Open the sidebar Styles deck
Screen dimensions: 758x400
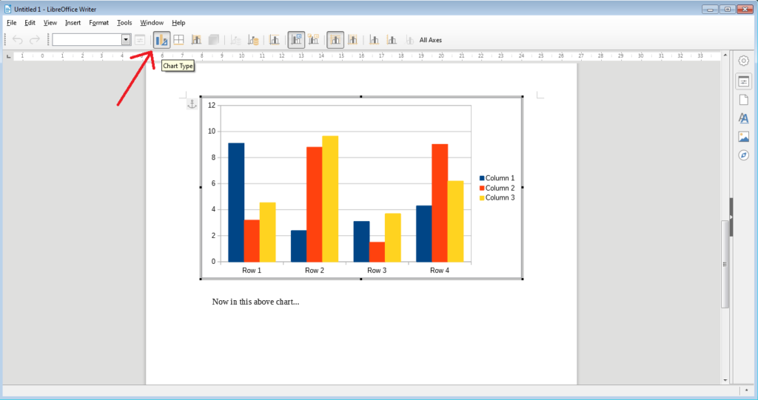pos(743,118)
